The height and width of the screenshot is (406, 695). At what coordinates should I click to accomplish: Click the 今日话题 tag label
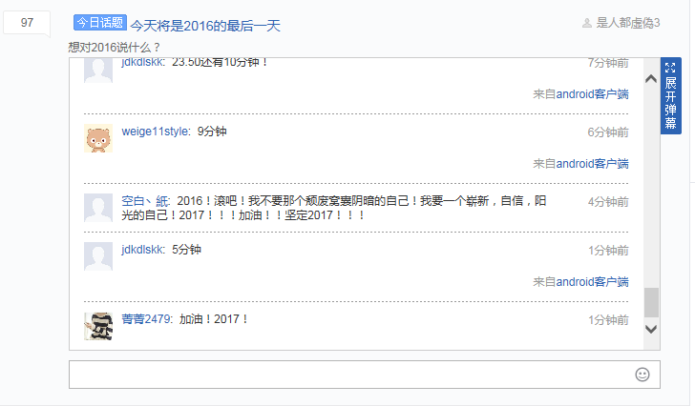click(100, 23)
